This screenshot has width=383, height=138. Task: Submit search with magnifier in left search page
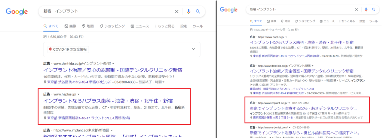[x=198, y=12]
